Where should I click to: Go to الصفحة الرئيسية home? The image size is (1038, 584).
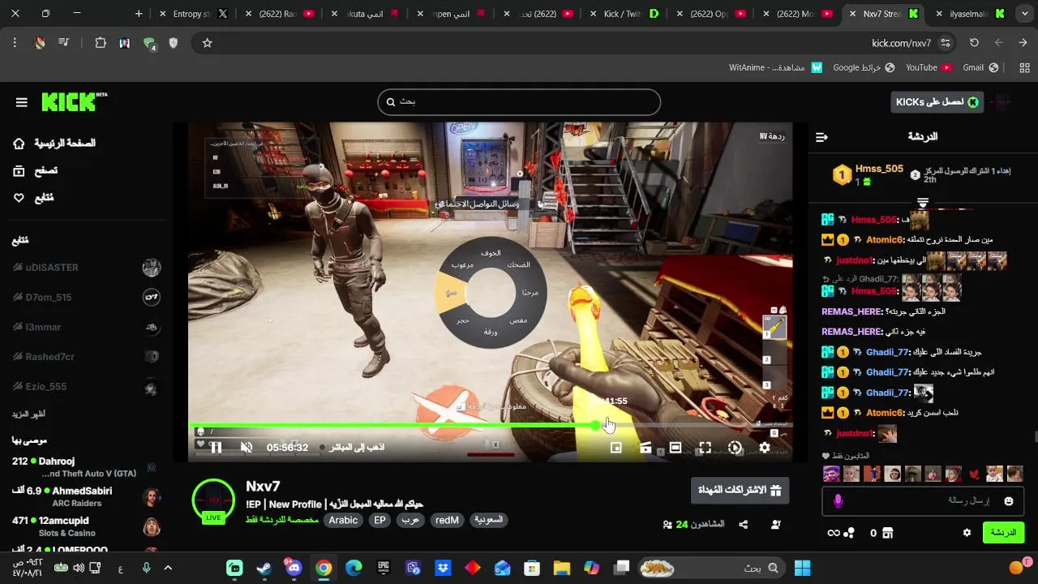[x=55, y=144]
